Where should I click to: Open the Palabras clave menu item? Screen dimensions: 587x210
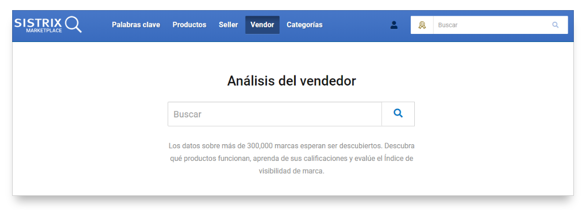point(136,25)
